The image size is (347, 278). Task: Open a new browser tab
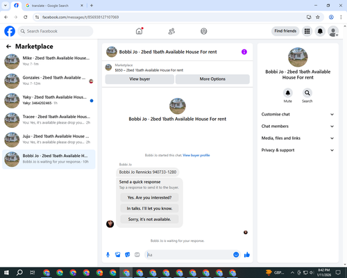tap(92, 6)
